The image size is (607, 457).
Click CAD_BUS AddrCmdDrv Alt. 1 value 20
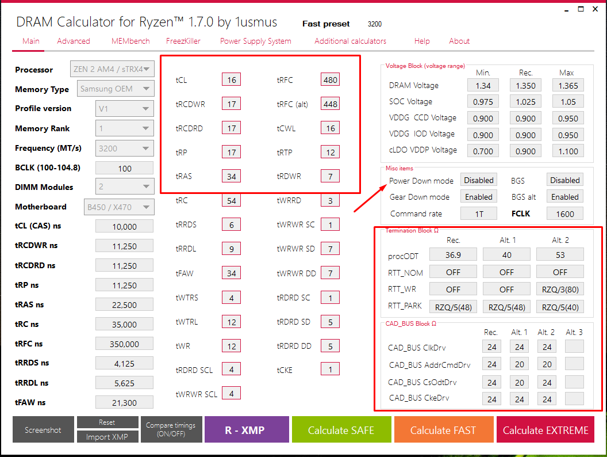[519, 364]
